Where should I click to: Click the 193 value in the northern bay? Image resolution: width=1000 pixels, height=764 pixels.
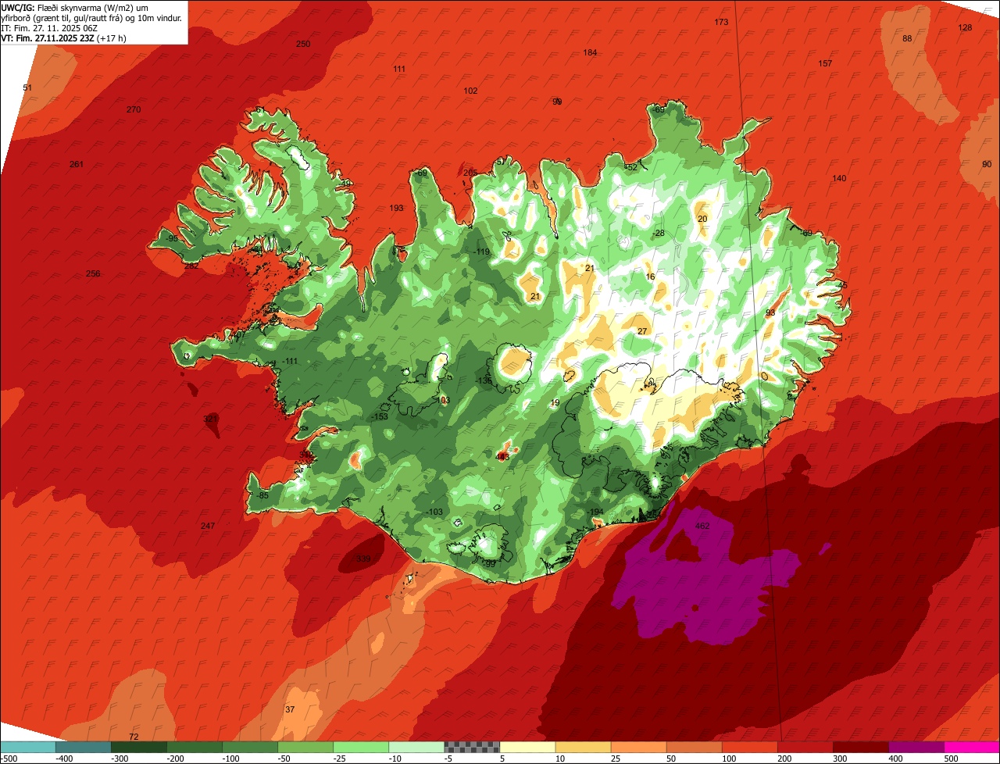click(x=397, y=209)
